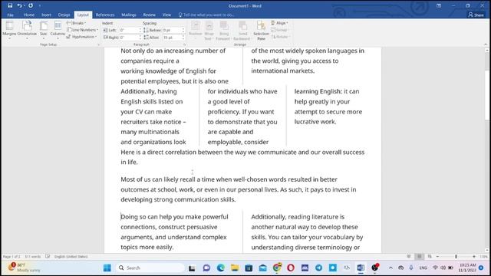Click the Page 1 of 2 status indicator
Viewport: 491px width, 276px height.
[x=12, y=257]
